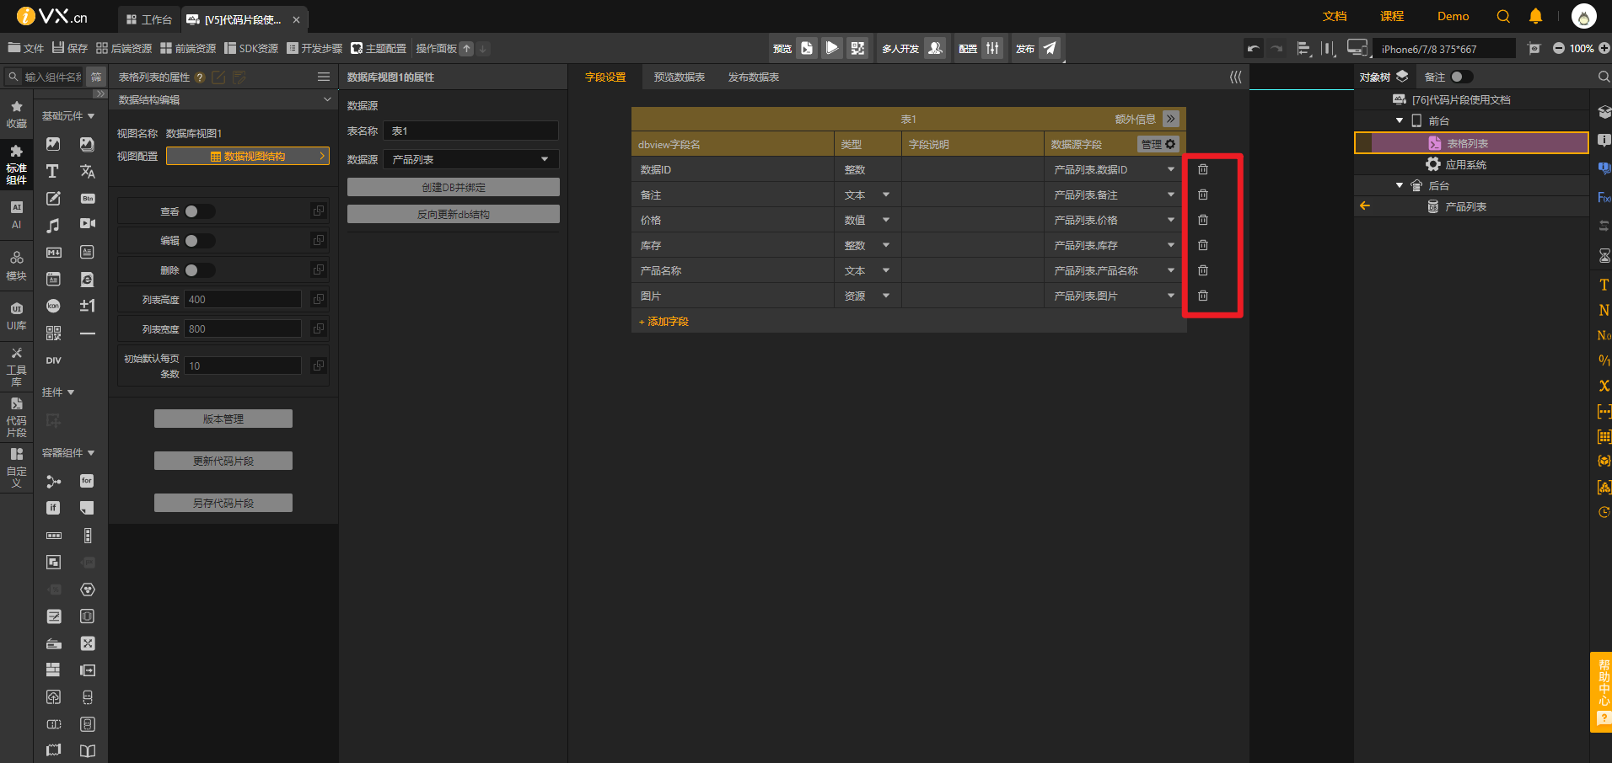Click 版本管理 button
Image resolution: width=1612 pixels, height=763 pixels.
pyautogui.click(x=223, y=419)
